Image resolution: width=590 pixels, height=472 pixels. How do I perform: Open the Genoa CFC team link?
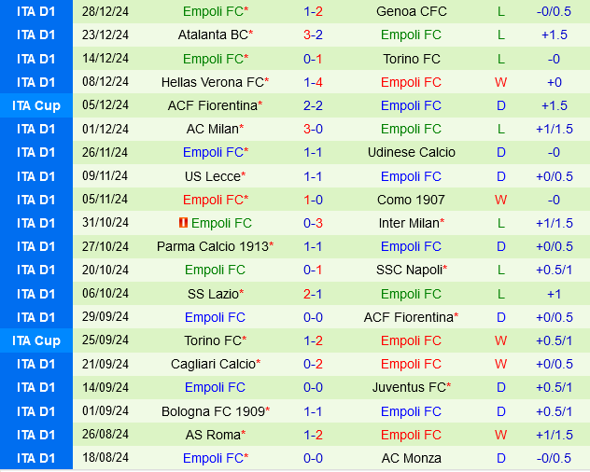(412, 11)
